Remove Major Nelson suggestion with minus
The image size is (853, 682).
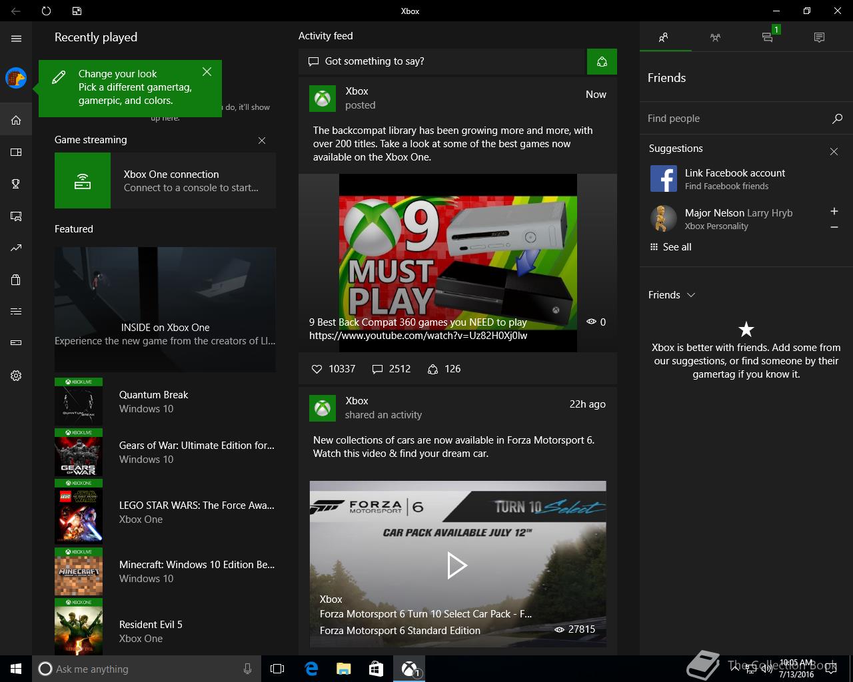[x=834, y=227]
